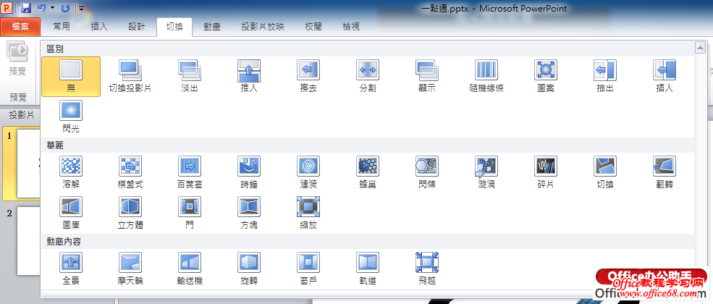Switch to the 檢視 view tab
Screen dimensions: 713x304
(351, 27)
